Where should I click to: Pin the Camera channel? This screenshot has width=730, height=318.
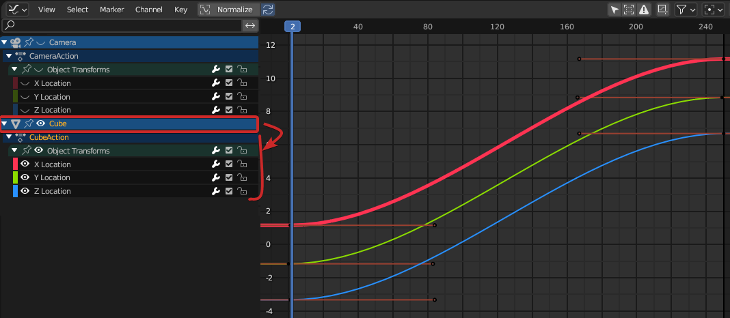(x=29, y=42)
